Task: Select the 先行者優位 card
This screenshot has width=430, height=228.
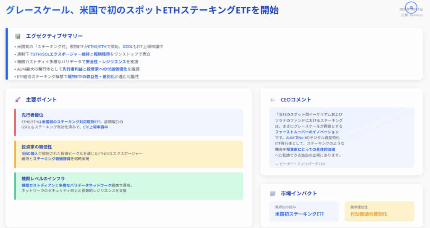Action: tap(128, 122)
